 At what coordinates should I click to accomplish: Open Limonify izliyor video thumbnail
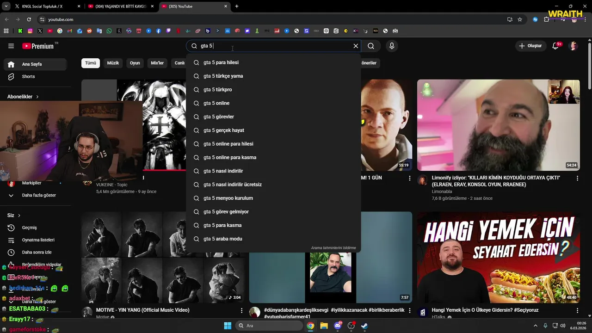point(498,125)
